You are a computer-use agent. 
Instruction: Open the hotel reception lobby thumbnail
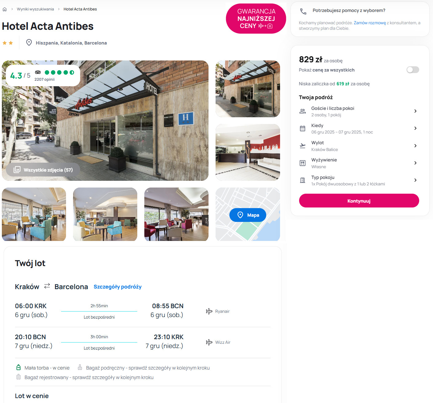click(x=248, y=152)
